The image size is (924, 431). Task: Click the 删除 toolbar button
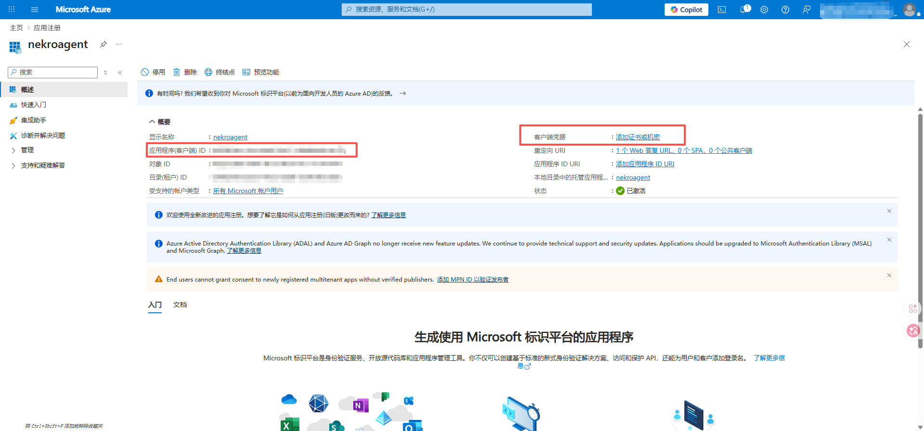click(185, 72)
